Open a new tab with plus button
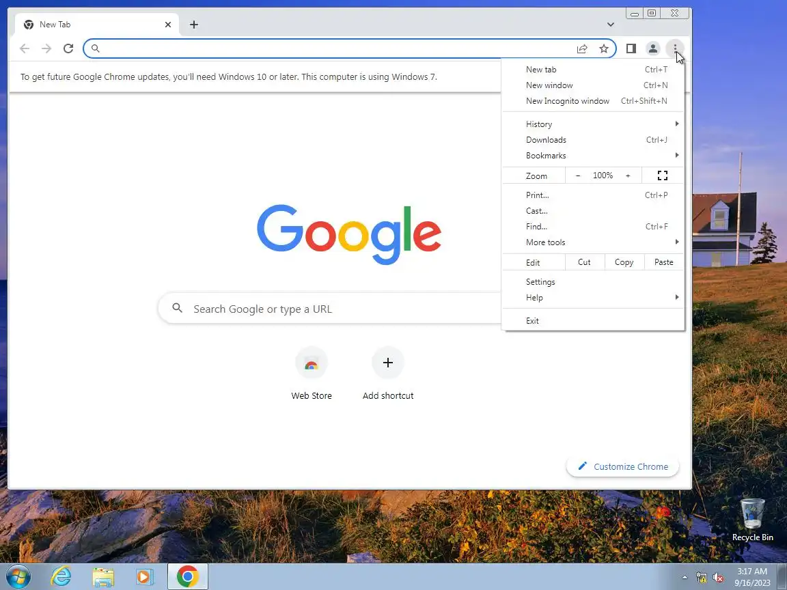787x590 pixels. pyautogui.click(x=194, y=24)
